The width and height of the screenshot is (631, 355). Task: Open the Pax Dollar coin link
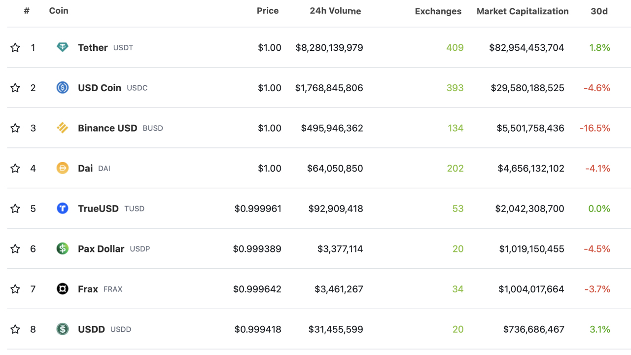(101, 248)
